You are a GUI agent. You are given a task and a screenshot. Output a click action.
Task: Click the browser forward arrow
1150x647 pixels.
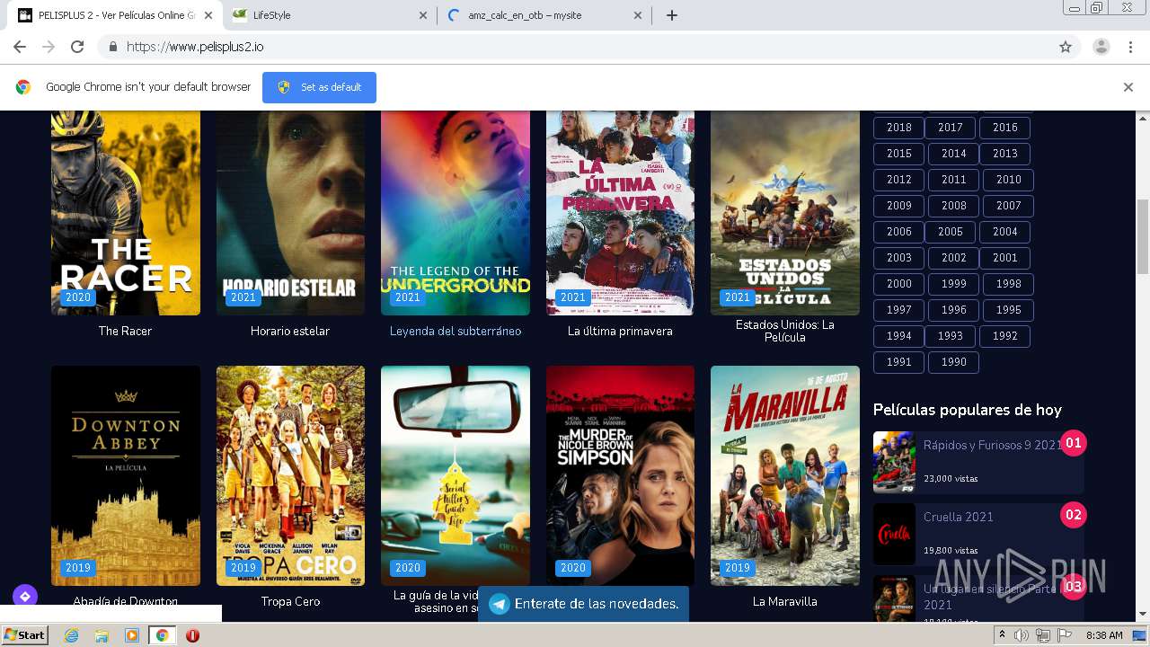pyautogui.click(x=49, y=47)
